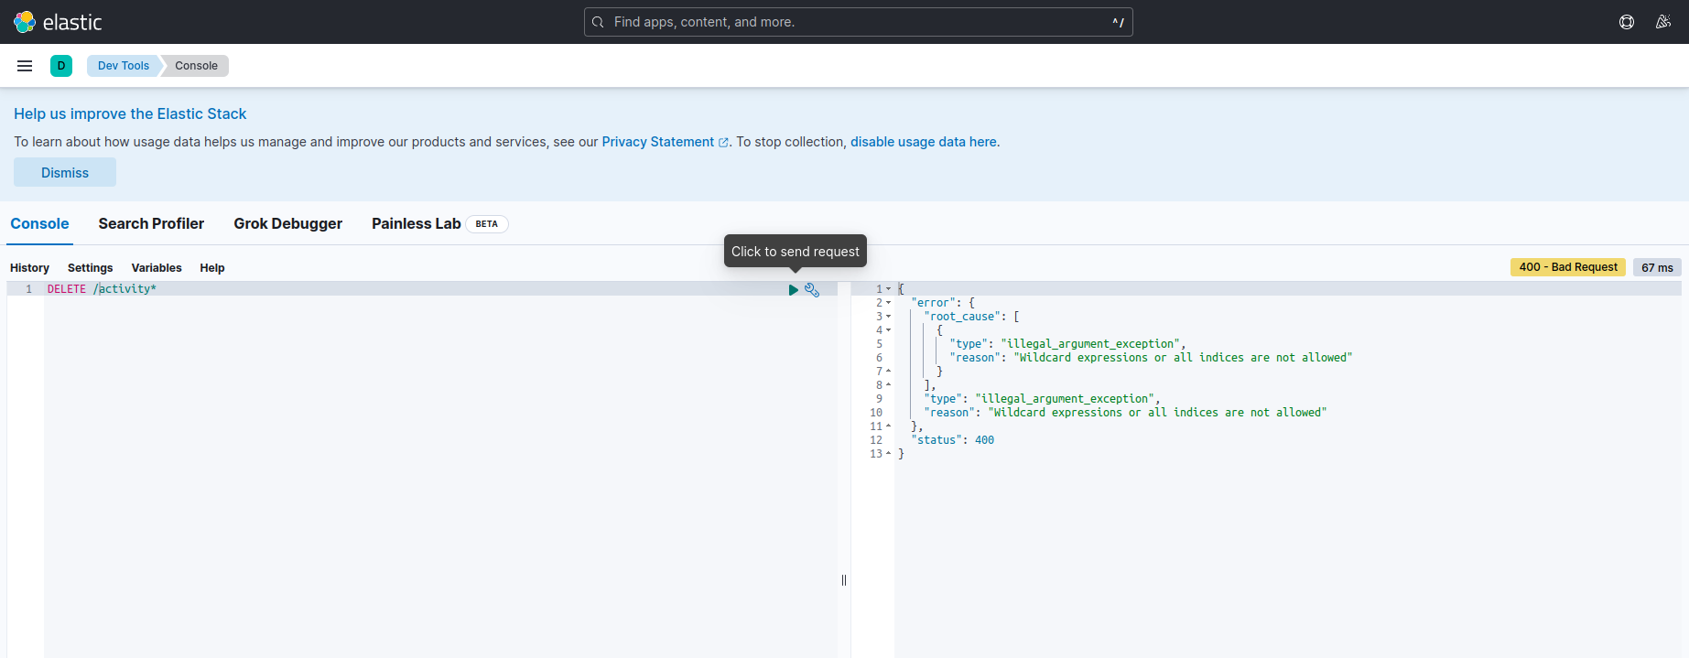Screen dimensions: 1689x658
Task: Click fold end marker on response line 7
Action: (888, 372)
